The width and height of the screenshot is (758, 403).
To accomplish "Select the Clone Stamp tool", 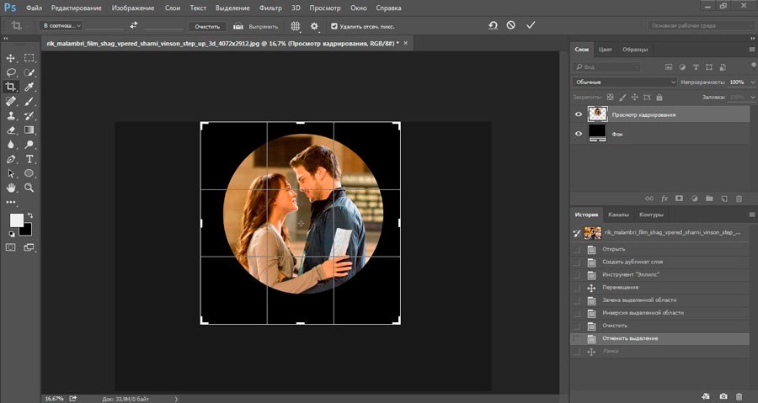I will click(x=11, y=116).
